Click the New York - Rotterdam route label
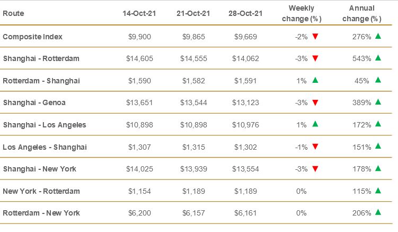Image resolution: width=398 pixels, height=232 pixels. [41, 191]
